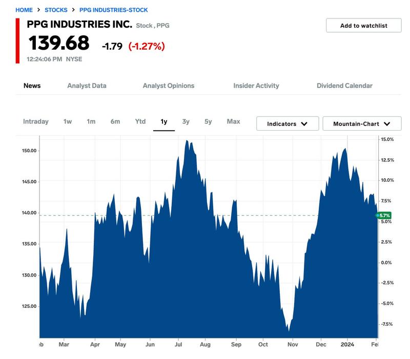Click the NYSE exchange label
410x359 pixels.
(74, 59)
